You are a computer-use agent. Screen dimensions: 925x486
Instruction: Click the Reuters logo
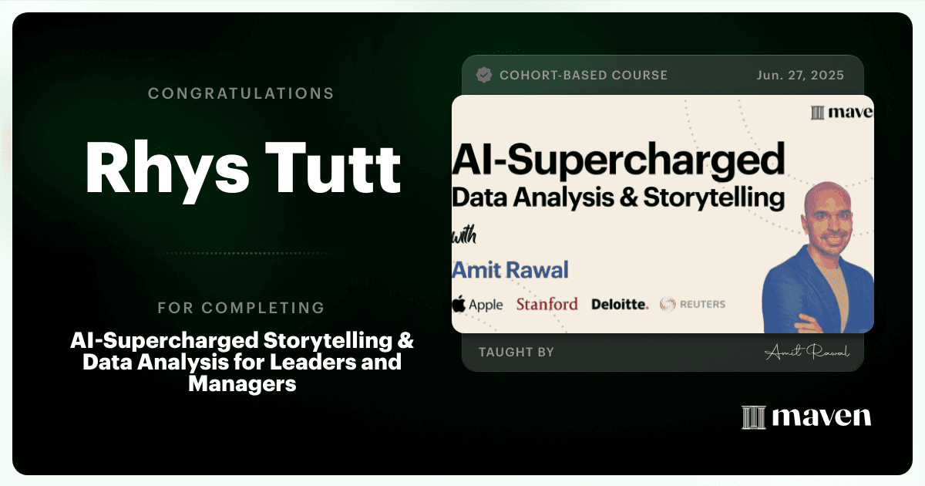692,304
